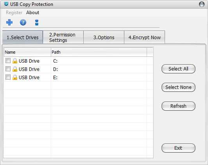The image size is (208, 165).
Task: Click the shield icon in title bar
Action: [6, 4]
